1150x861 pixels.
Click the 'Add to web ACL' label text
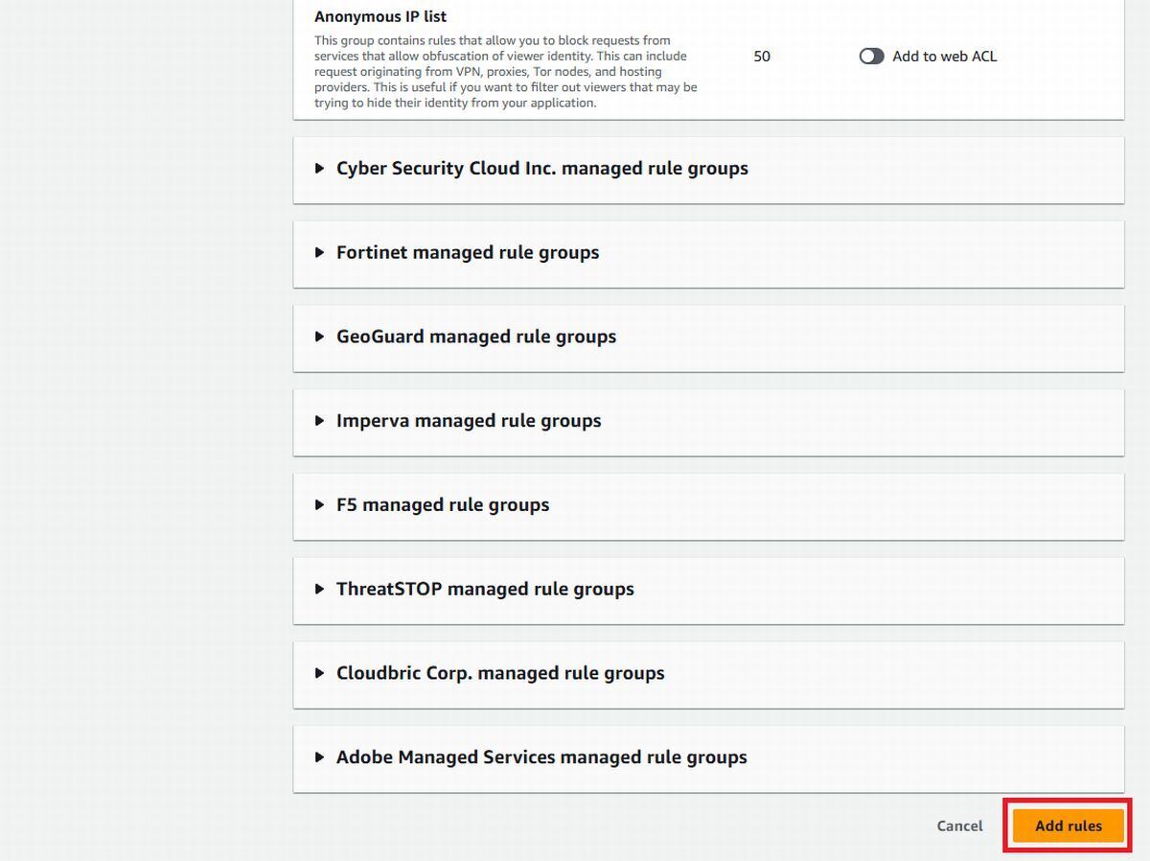pyautogui.click(x=944, y=57)
